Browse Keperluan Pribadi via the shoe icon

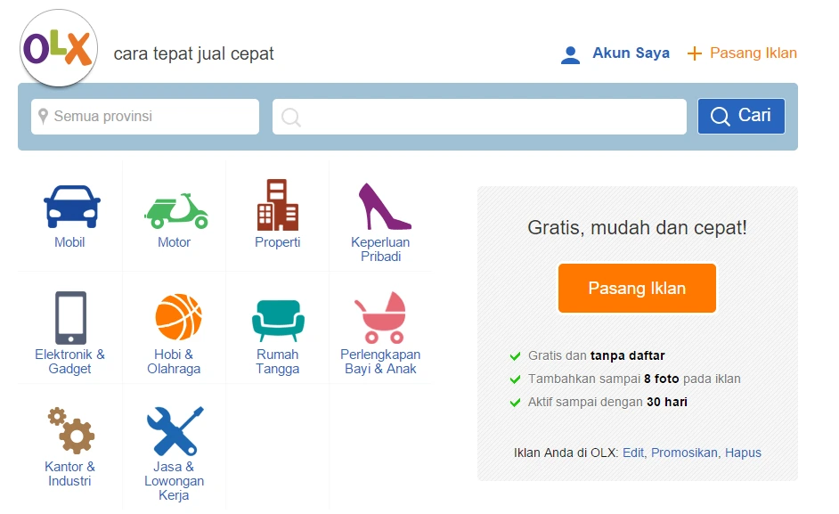tap(381, 207)
